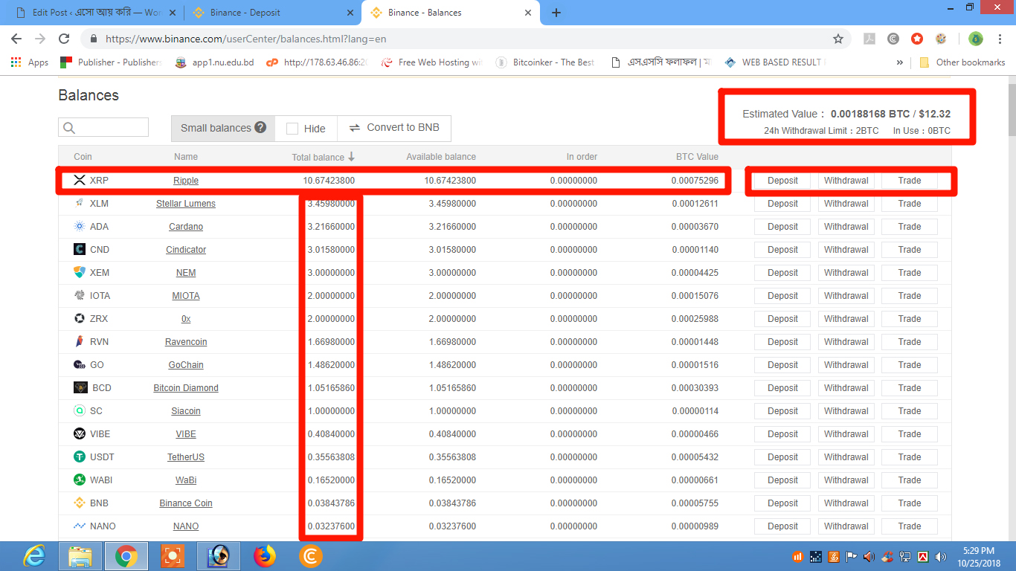Viewport: 1016px width, 571px height.
Task: Open the Bitcoinker bookmark
Action: [x=546, y=62]
